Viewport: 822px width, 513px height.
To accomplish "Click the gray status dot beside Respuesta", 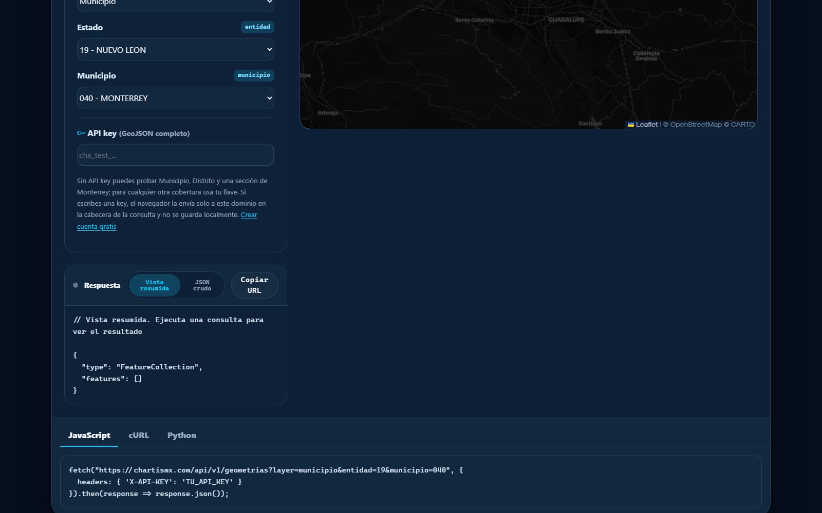I will pos(76,285).
